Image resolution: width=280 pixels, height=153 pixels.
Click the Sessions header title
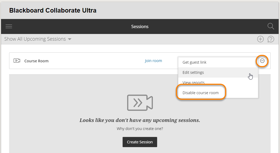tap(140, 26)
